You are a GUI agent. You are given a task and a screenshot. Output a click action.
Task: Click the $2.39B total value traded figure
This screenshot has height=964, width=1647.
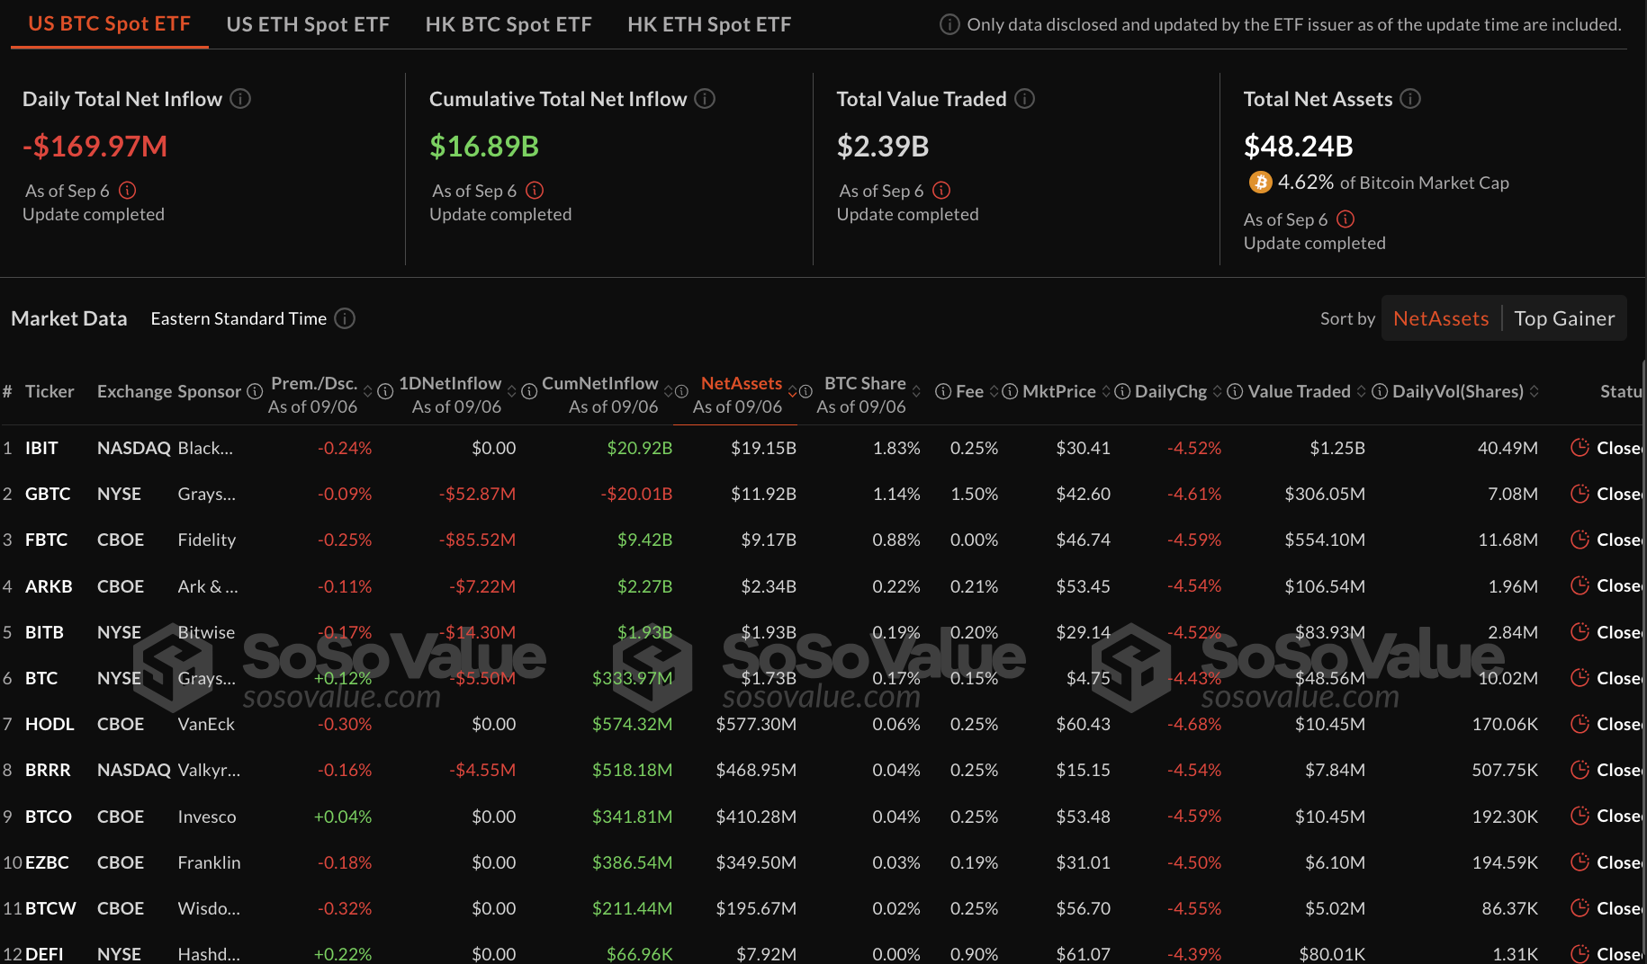[x=883, y=146]
